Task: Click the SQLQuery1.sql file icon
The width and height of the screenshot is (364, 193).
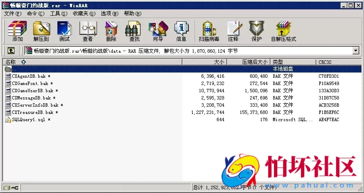Action: (8, 120)
